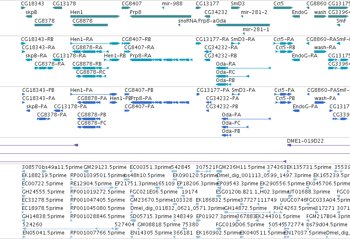Click the CG18343 gene label
This screenshot has height=239, width=350.
pos(32,4)
